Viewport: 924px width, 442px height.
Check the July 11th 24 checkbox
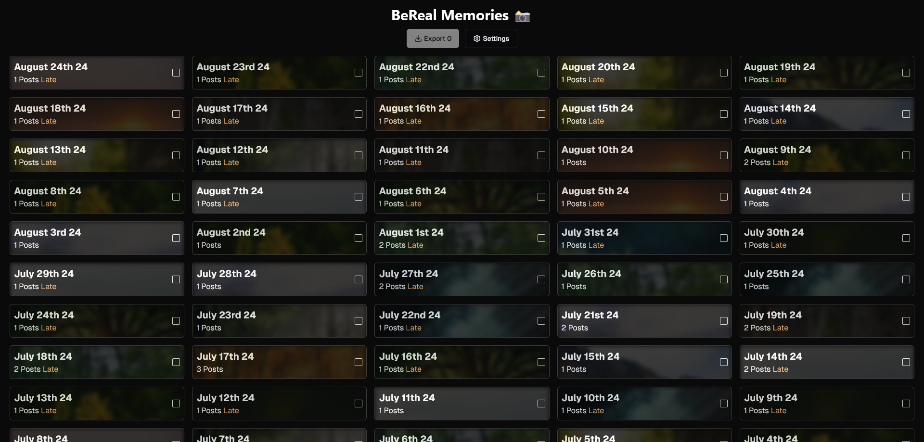(x=541, y=404)
